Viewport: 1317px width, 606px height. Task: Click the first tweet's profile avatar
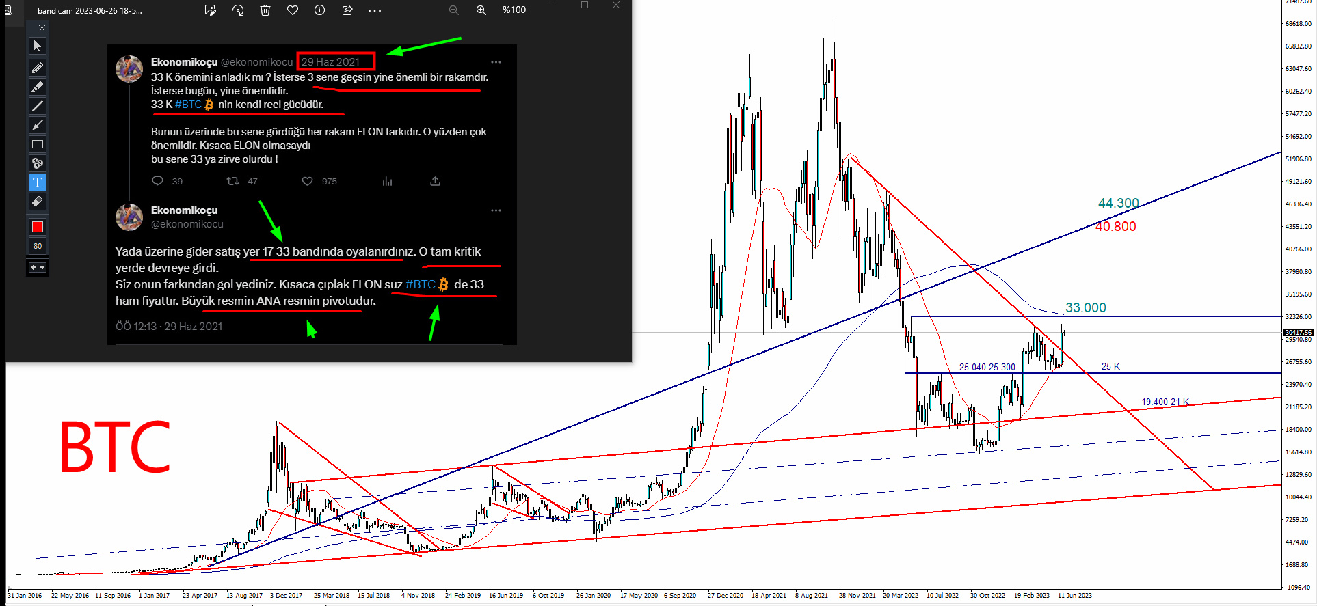(129, 69)
